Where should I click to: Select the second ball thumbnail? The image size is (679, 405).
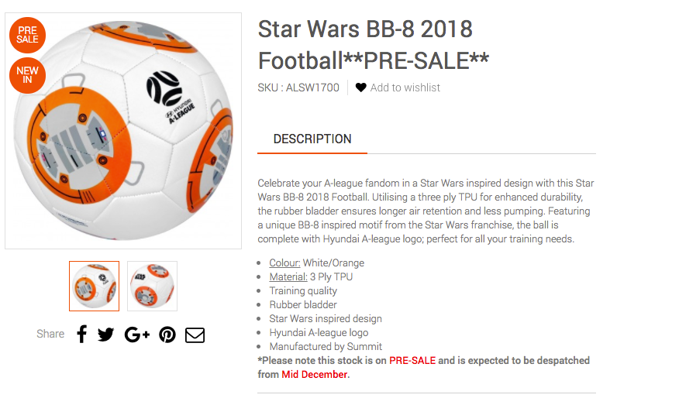(152, 286)
